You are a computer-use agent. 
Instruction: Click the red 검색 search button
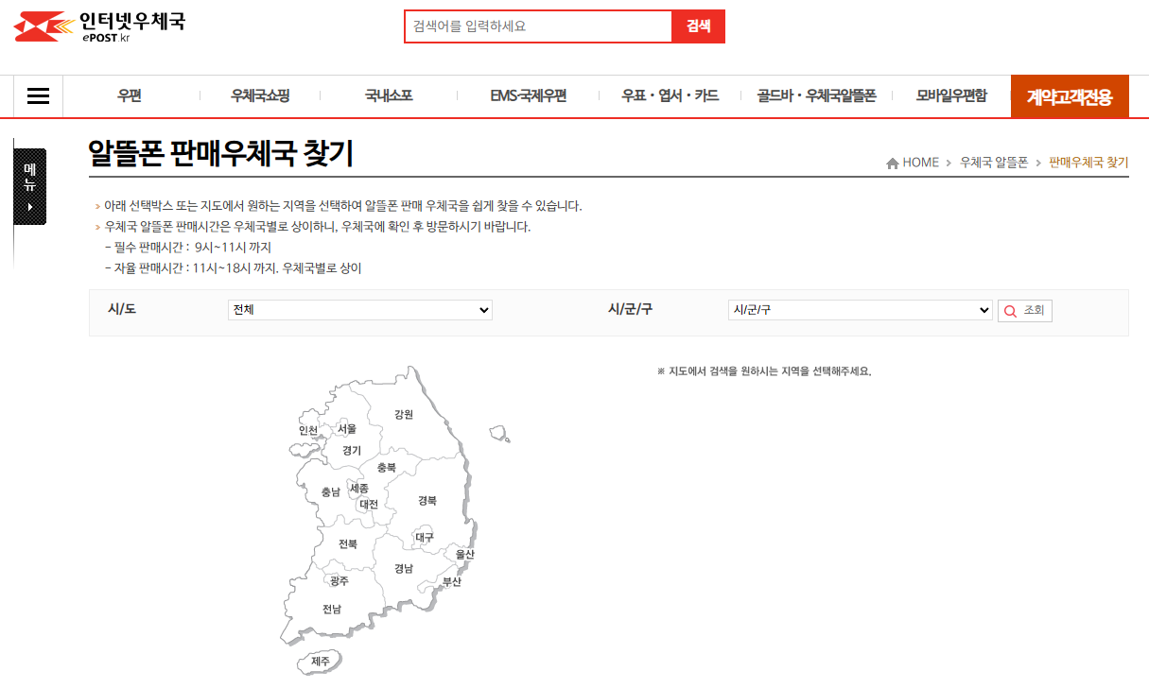[698, 26]
